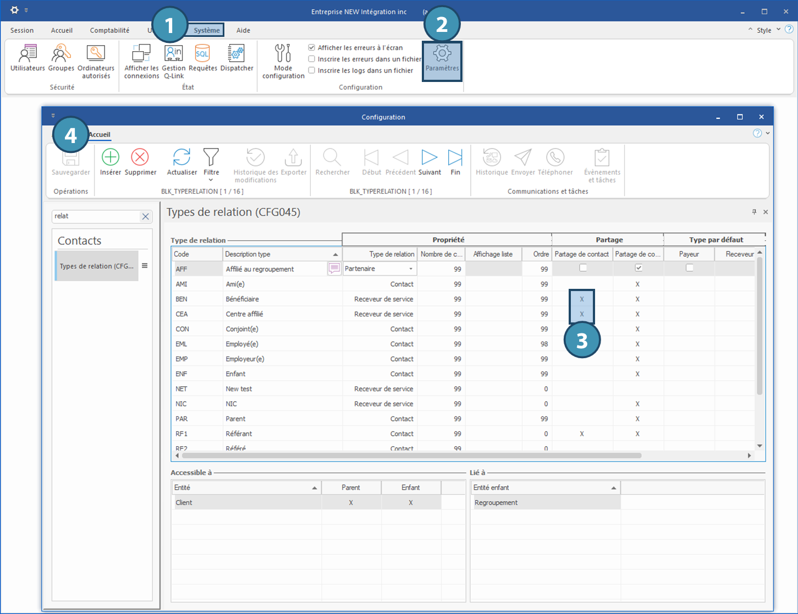The width and height of the screenshot is (798, 614).
Task: Expand the Style dropdown menu
Action: tap(778, 30)
